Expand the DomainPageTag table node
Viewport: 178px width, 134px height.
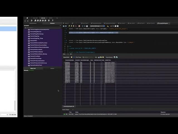pyautogui.click(x=28, y=36)
